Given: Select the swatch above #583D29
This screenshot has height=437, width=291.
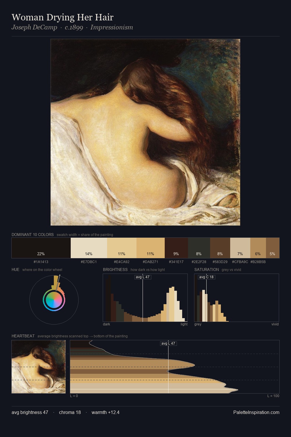Looking at the screenshot, I should pos(220,248).
